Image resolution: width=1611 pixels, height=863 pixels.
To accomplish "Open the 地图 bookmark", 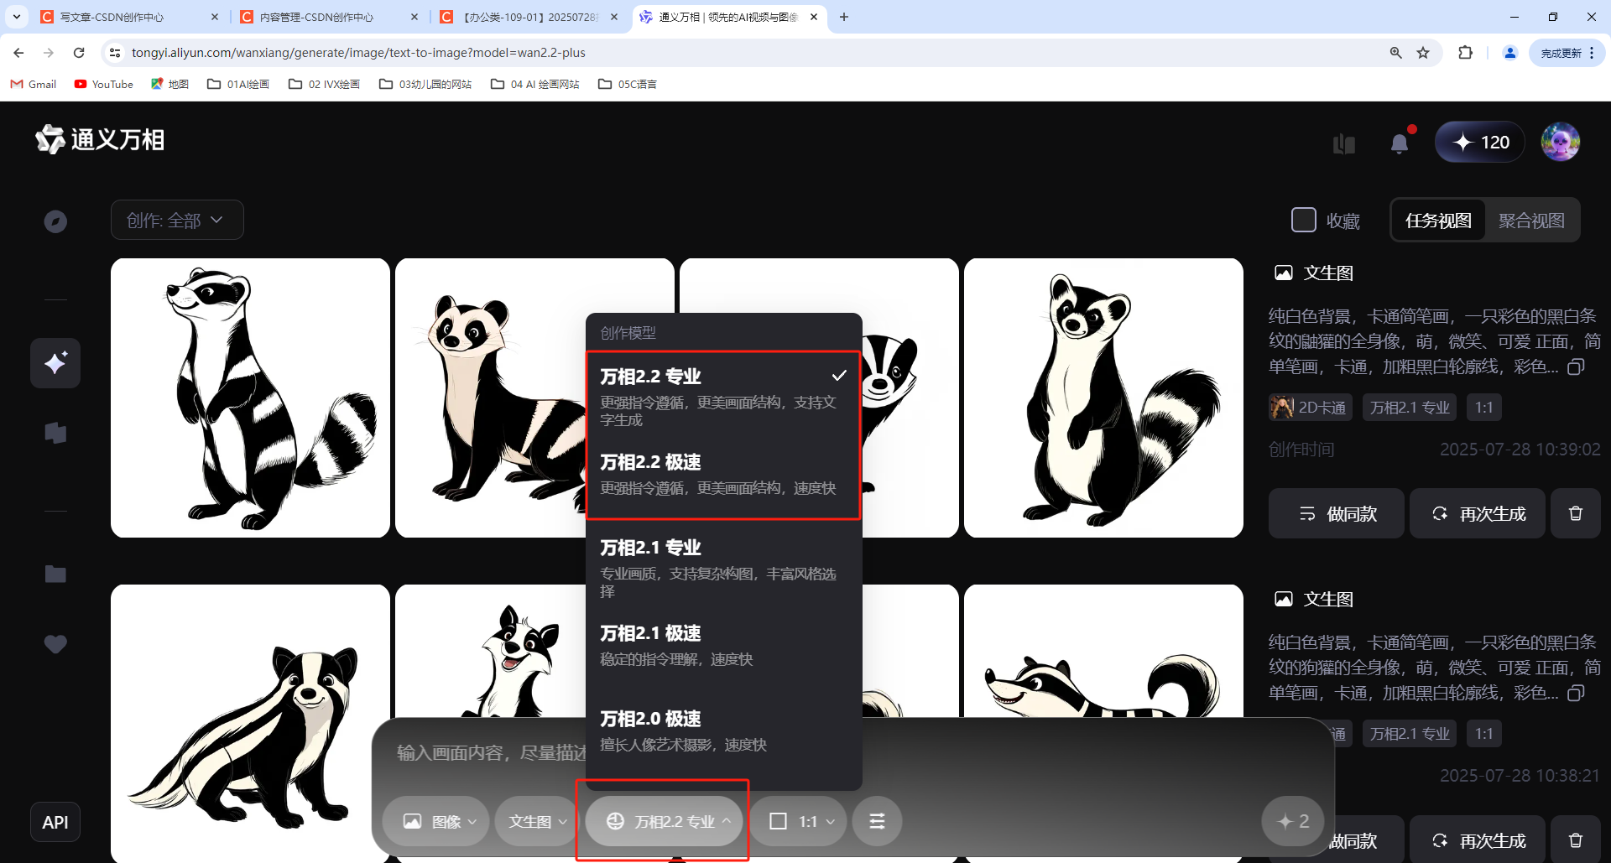I will pyautogui.click(x=169, y=84).
